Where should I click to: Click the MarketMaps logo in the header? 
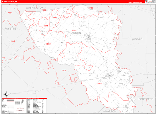pyautogui.click(x=149, y=2)
